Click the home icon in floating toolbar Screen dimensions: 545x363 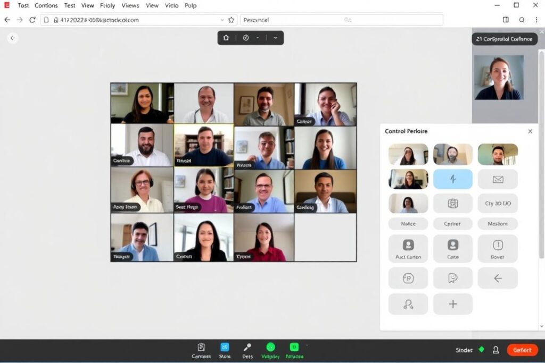(x=226, y=38)
